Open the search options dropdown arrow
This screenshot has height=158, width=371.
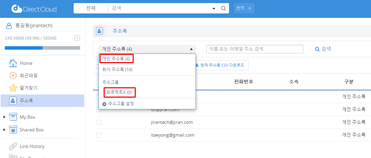(214, 9)
